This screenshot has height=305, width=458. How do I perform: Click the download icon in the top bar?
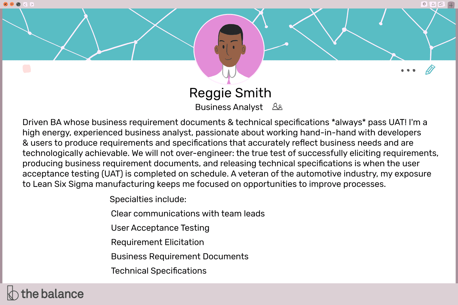(424, 4)
